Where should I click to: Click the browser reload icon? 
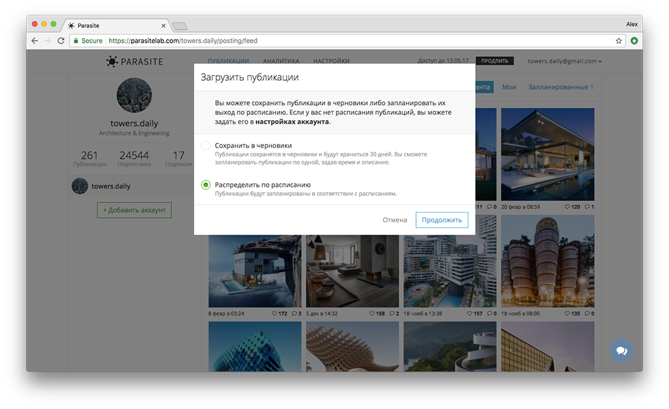coord(61,41)
